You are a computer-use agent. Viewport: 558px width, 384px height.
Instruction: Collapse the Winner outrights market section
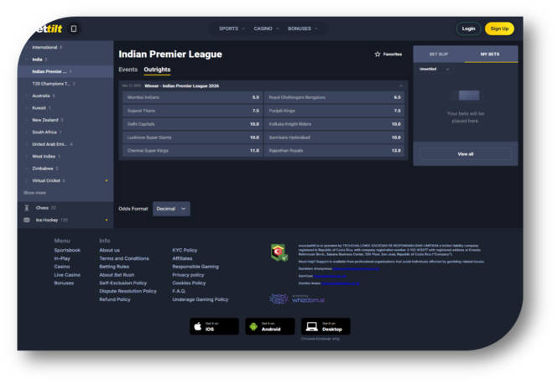(400, 86)
